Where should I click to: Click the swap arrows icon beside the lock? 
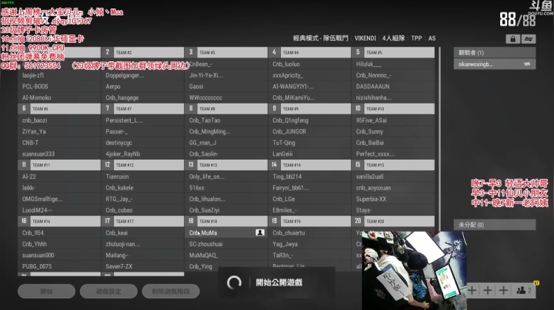tap(529, 38)
